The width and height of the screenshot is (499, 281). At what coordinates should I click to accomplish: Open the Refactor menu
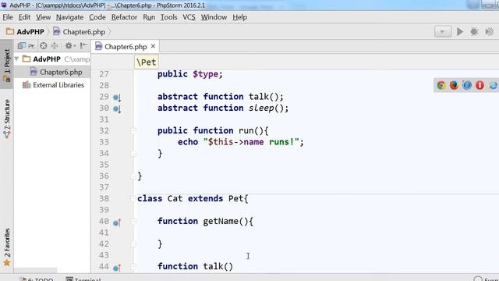[x=124, y=17]
